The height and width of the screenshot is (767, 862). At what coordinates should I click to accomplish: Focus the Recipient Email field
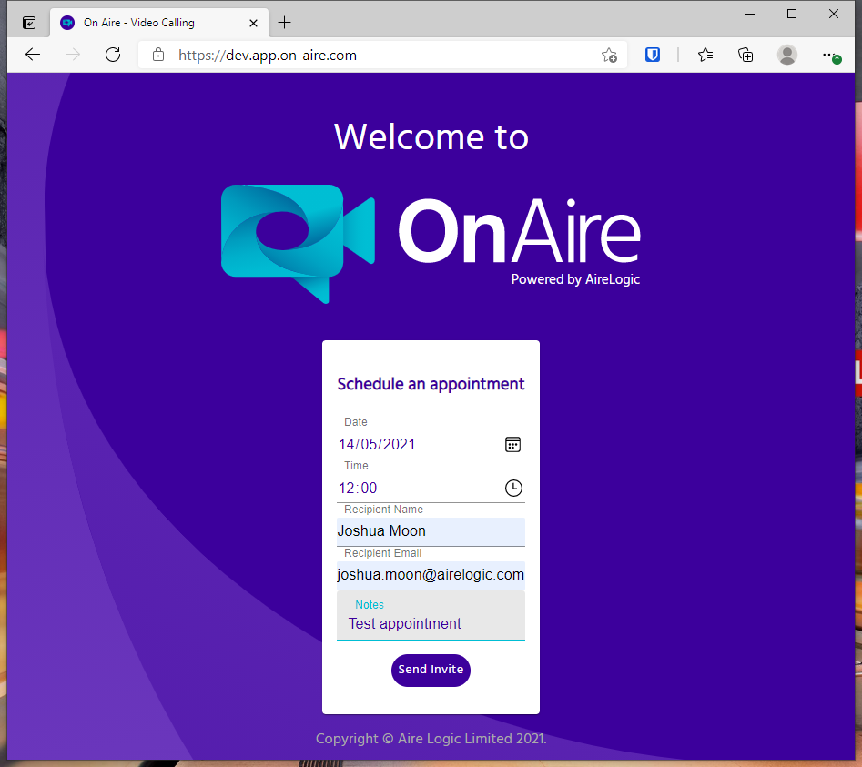pos(431,575)
